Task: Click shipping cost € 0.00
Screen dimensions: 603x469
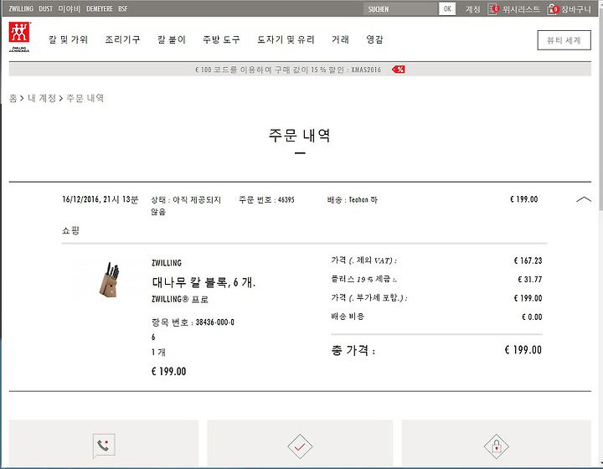Action: click(x=532, y=317)
